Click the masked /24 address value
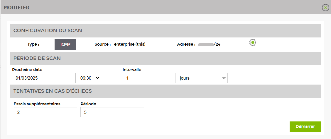 pos(209,44)
